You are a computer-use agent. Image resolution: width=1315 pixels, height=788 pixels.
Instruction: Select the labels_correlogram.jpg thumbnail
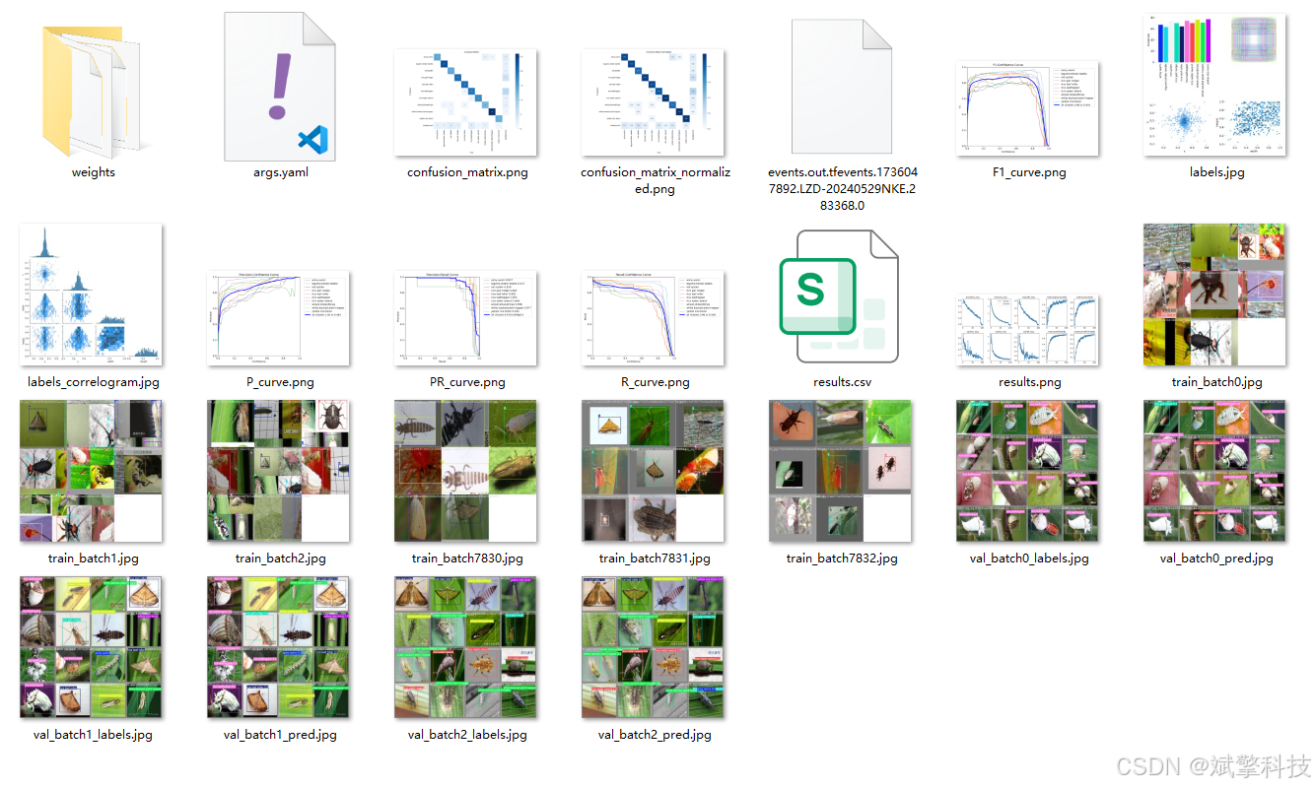pyautogui.click(x=93, y=295)
